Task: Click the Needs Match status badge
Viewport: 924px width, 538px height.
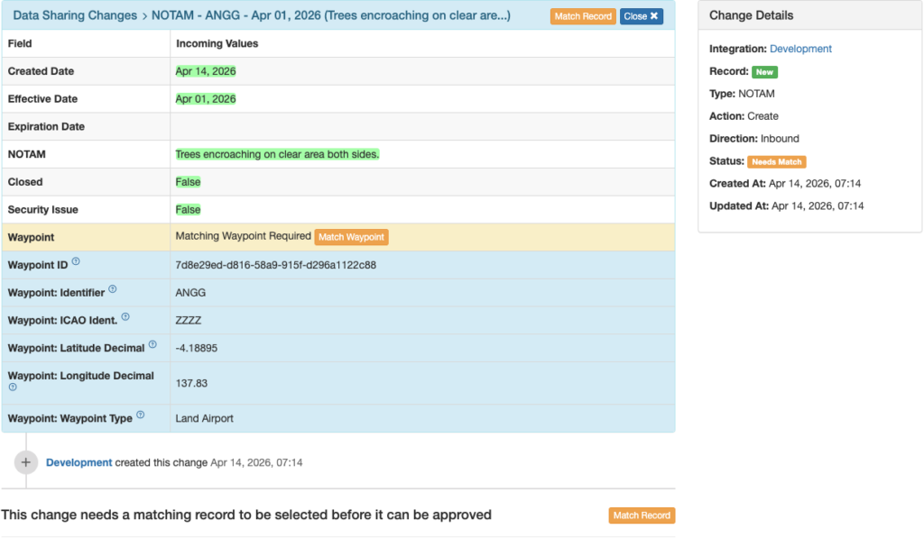Action: [776, 162]
